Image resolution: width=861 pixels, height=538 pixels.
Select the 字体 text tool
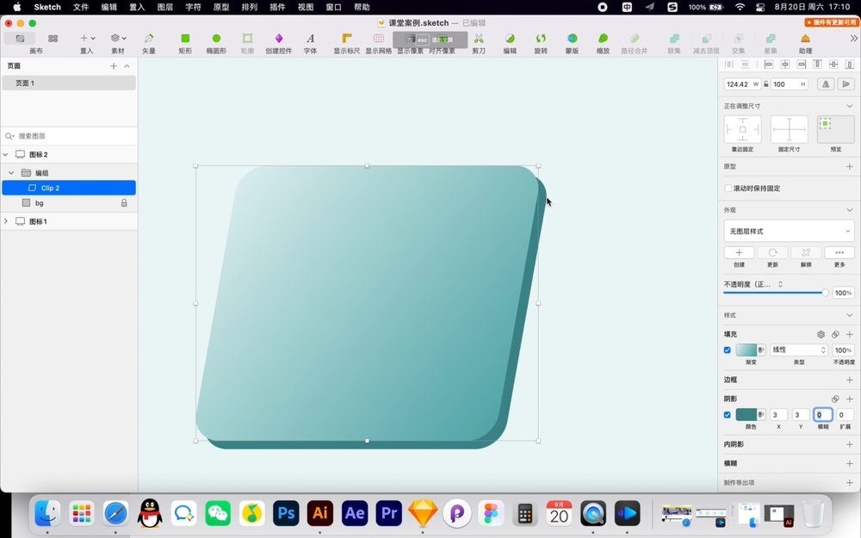[x=310, y=39]
